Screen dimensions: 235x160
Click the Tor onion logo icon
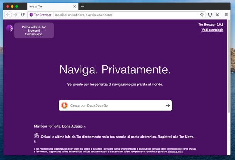click(x=10, y=28)
